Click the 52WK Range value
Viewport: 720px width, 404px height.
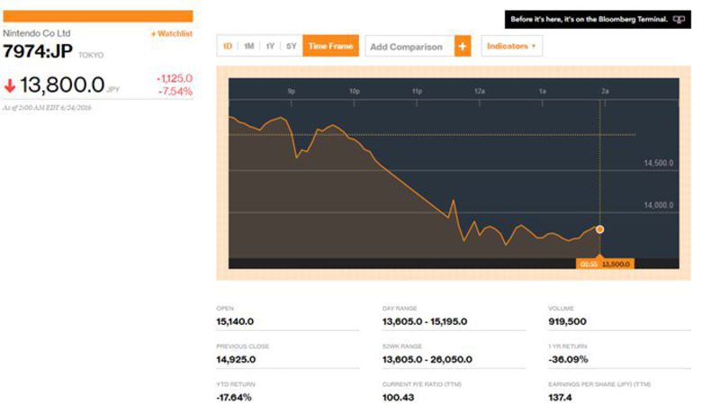(x=424, y=359)
